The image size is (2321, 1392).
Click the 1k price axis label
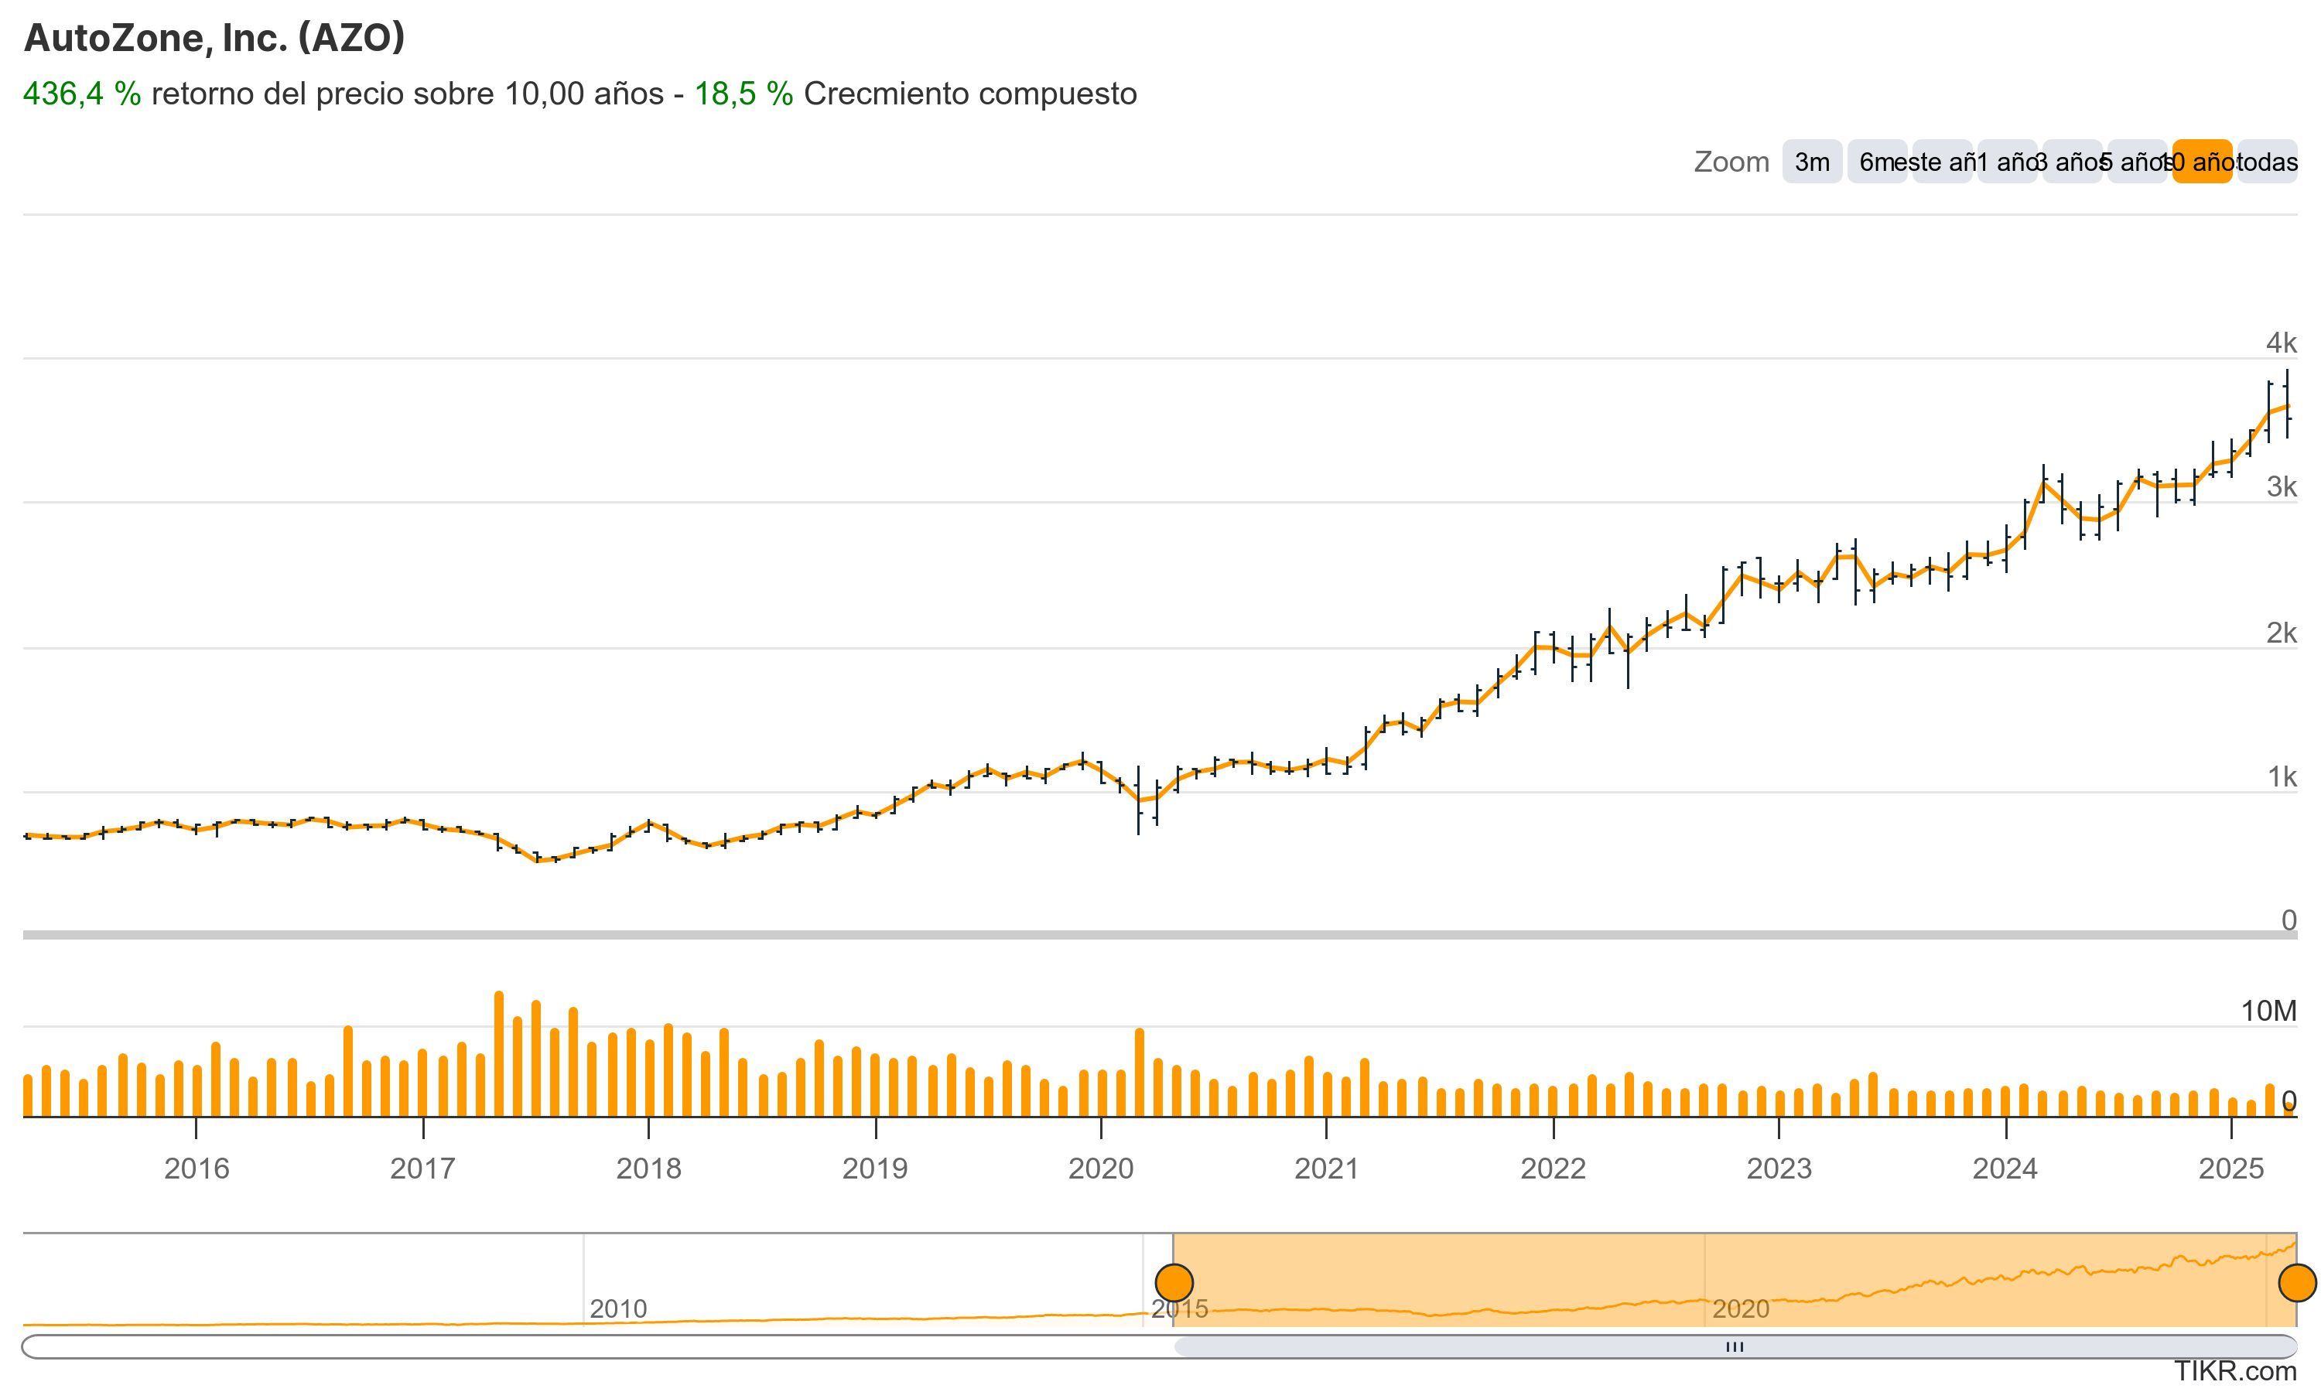click(x=2282, y=776)
